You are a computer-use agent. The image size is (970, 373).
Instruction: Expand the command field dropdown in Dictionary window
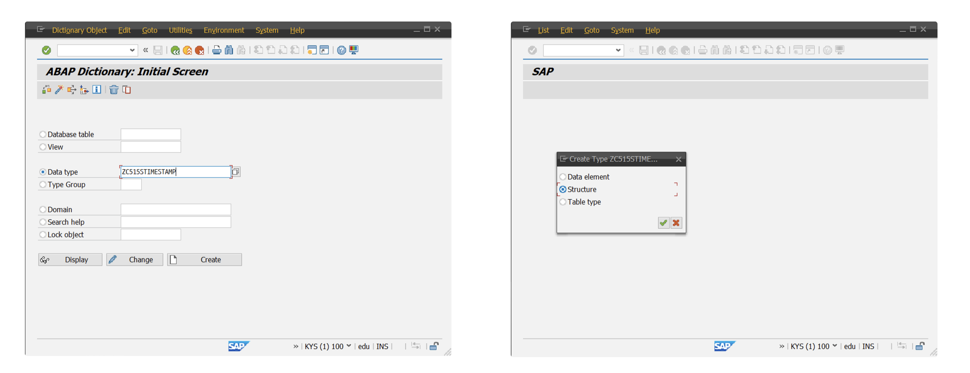[132, 50]
